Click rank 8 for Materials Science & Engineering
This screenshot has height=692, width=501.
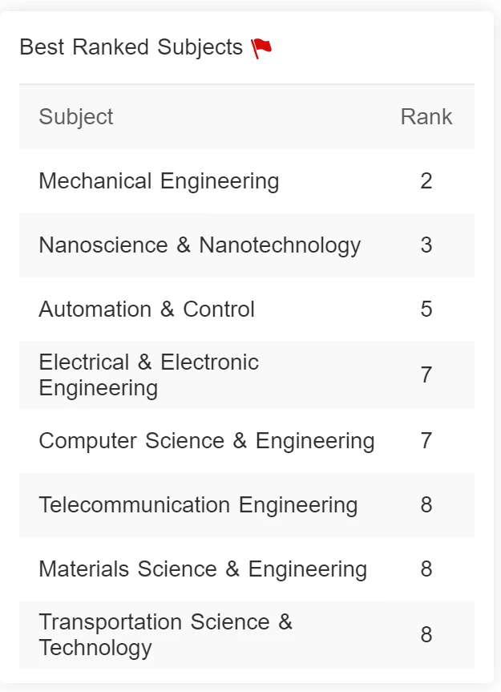pos(426,569)
